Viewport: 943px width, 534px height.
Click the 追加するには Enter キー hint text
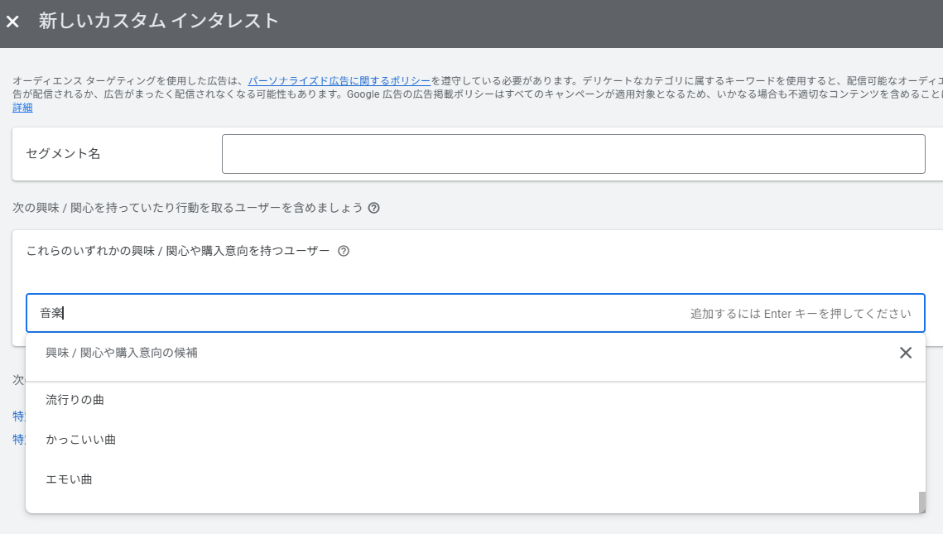(x=800, y=314)
